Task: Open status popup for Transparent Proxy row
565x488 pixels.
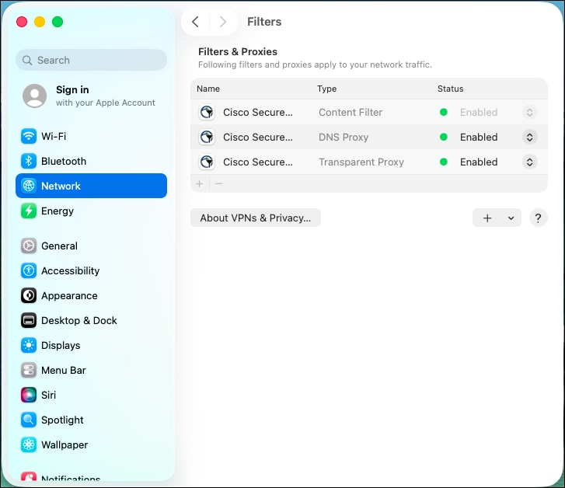Action: 529,162
